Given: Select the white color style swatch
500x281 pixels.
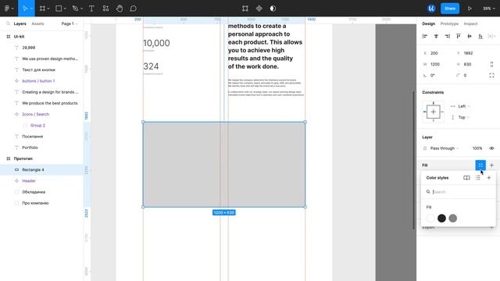Looking at the screenshot, I should pos(430,219).
